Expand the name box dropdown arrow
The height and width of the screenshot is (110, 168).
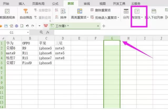(x=28, y=32)
